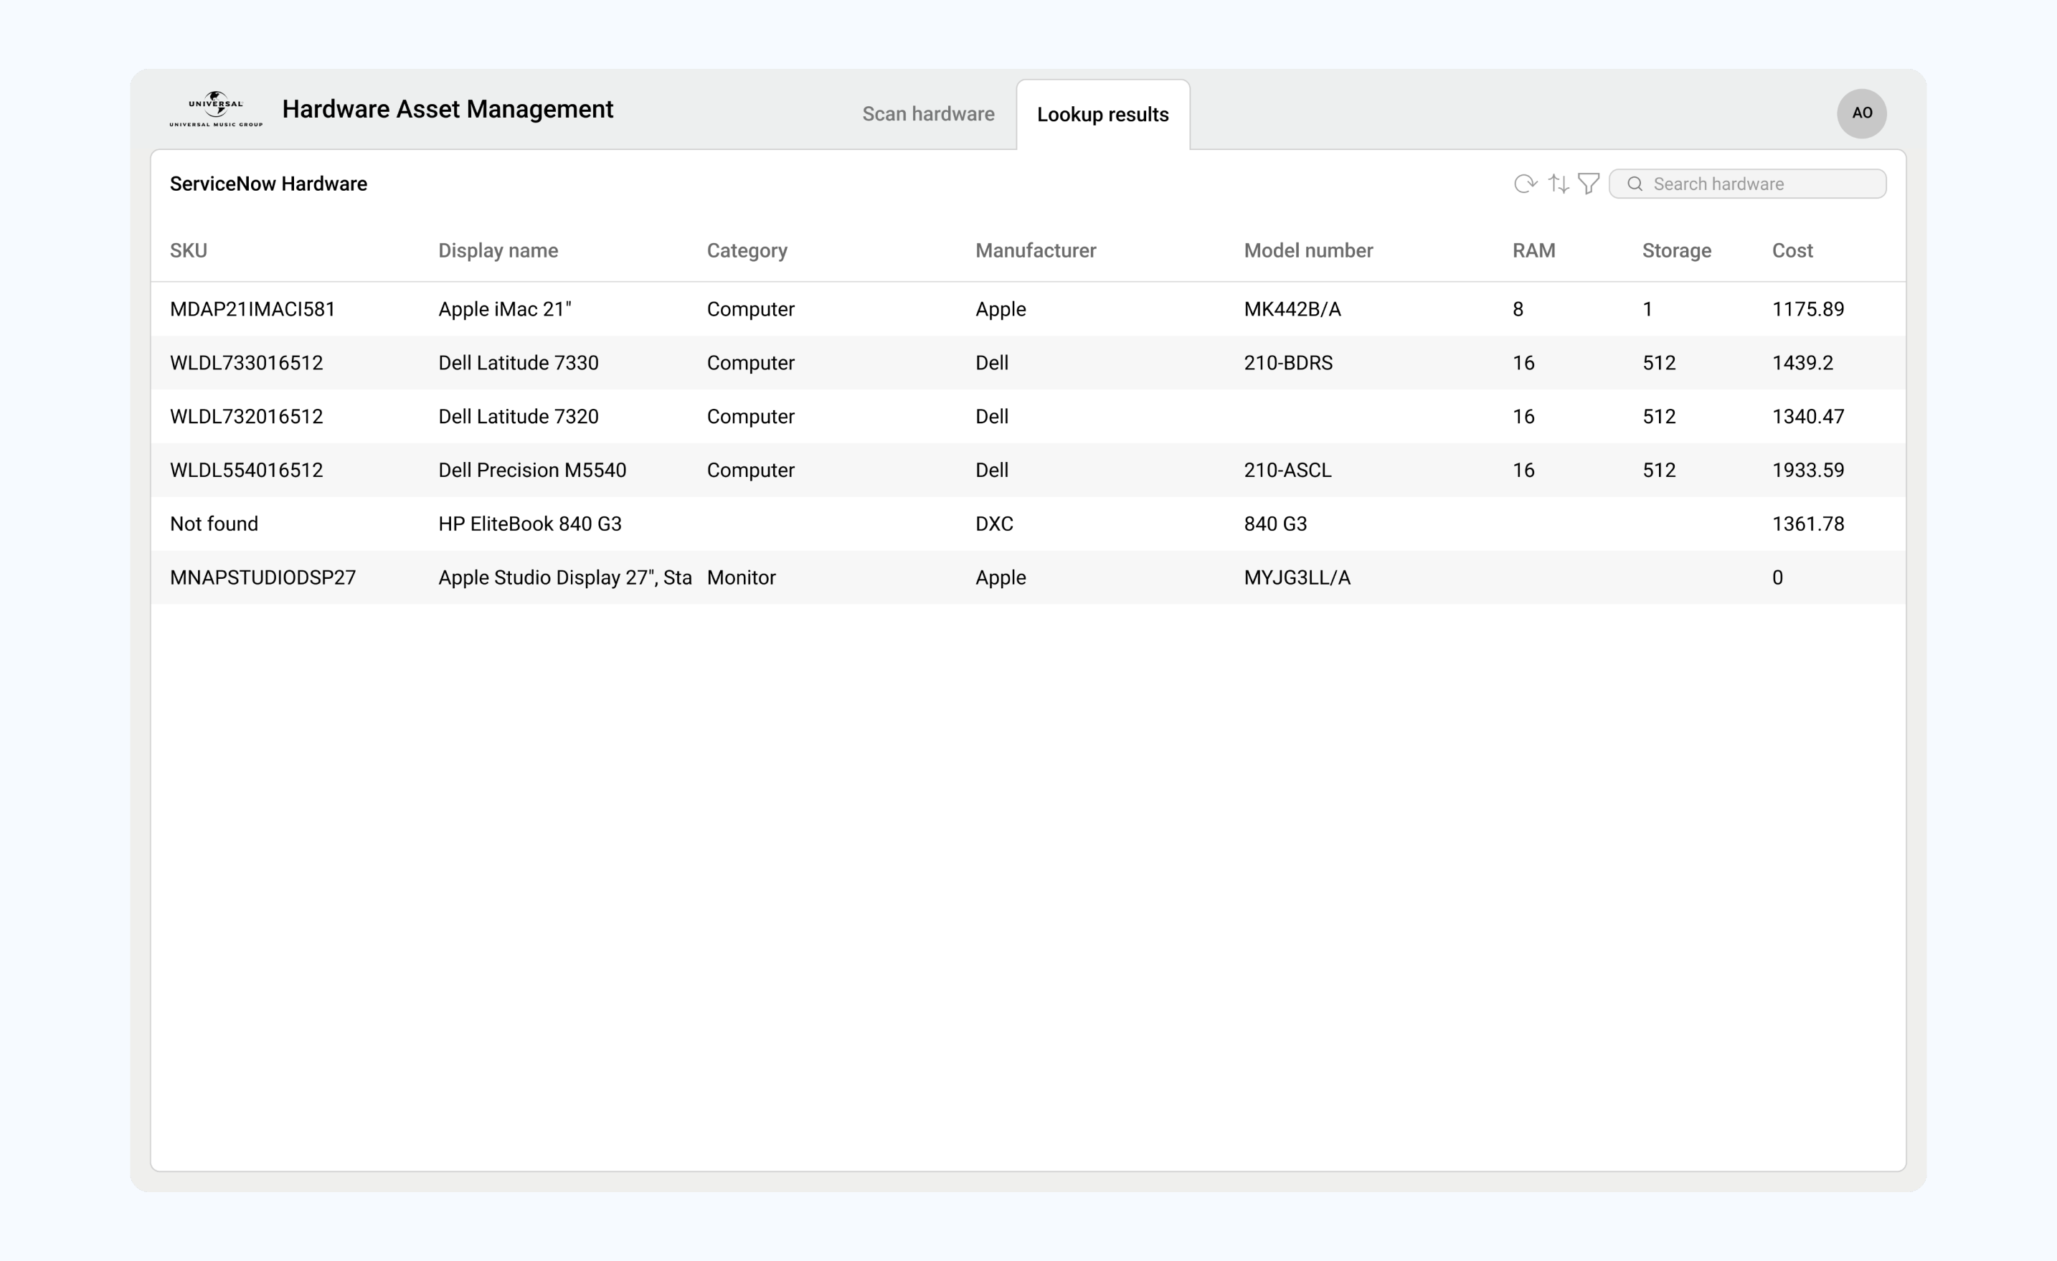The width and height of the screenshot is (2057, 1261).
Task: Click the Display name column header
Action: [498, 250]
